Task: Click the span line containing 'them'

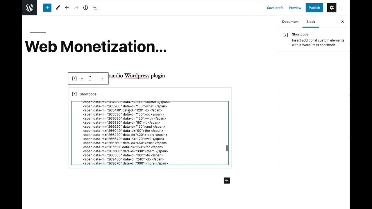Action: tap(125, 151)
